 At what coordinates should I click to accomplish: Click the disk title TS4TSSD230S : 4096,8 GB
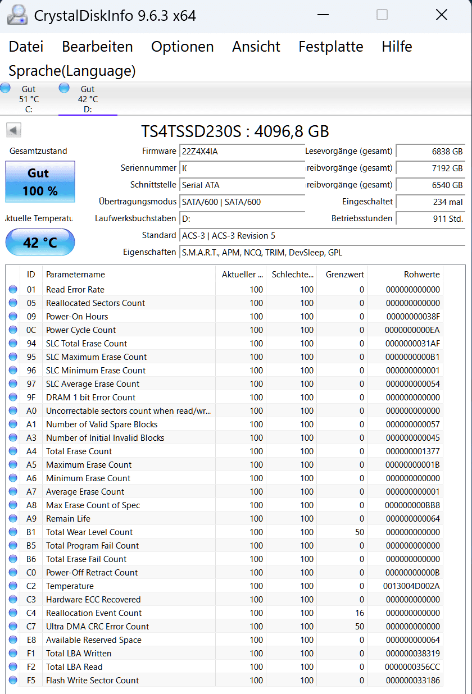[235, 131]
